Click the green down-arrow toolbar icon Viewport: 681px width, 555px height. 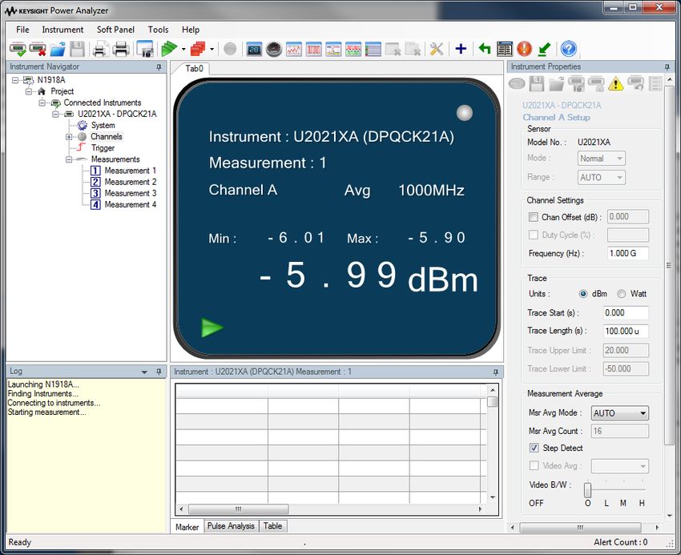pos(544,49)
